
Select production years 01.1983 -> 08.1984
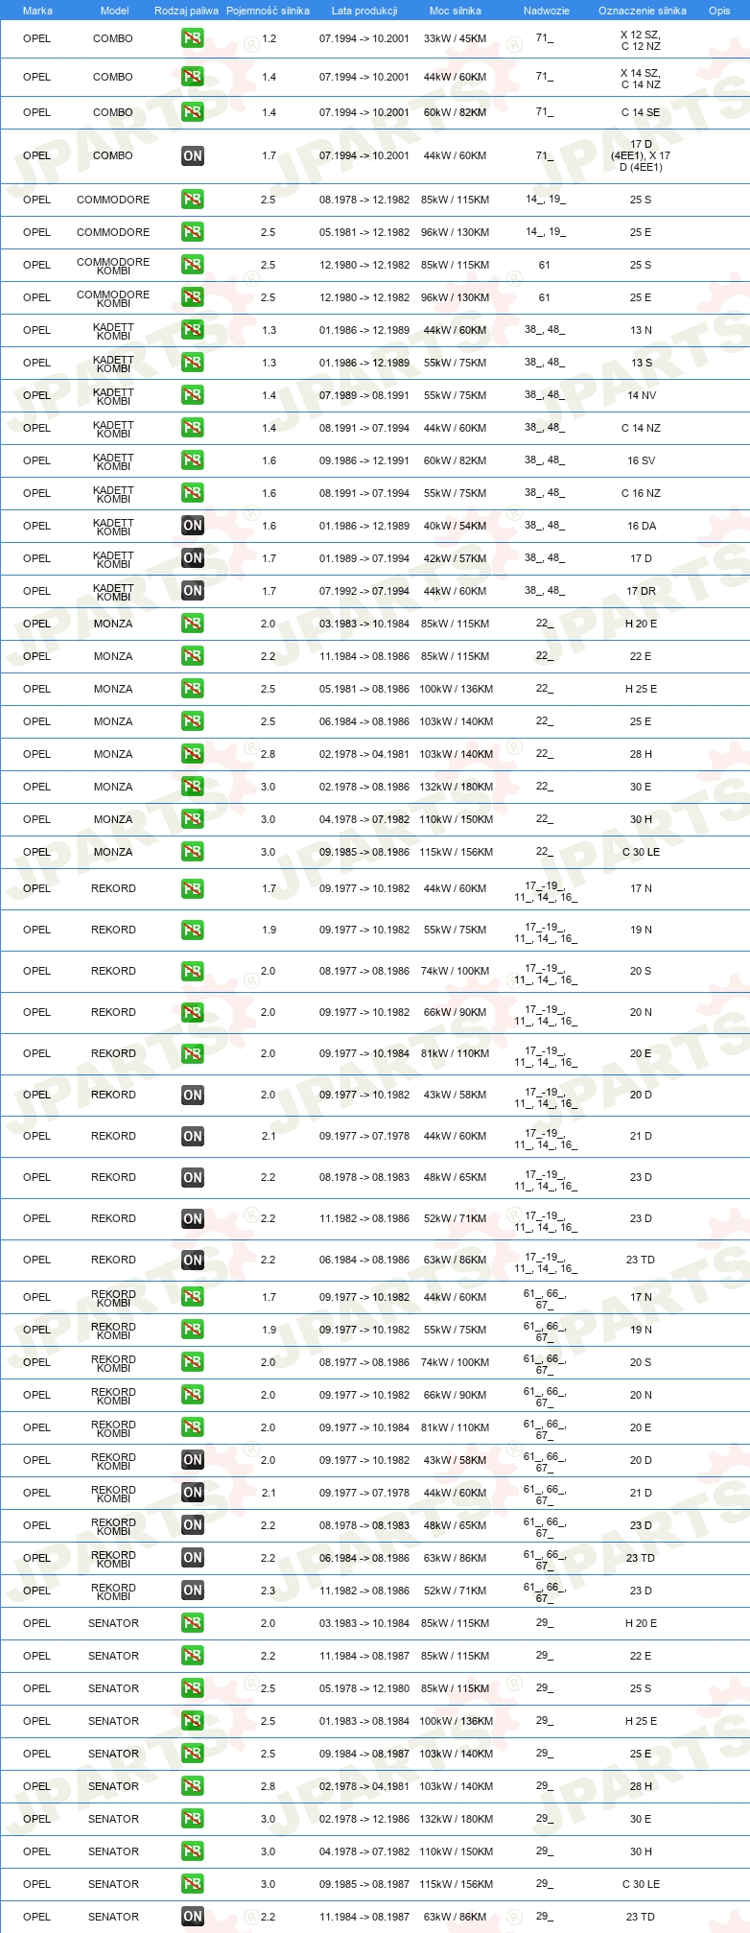tap(364, 1721)
